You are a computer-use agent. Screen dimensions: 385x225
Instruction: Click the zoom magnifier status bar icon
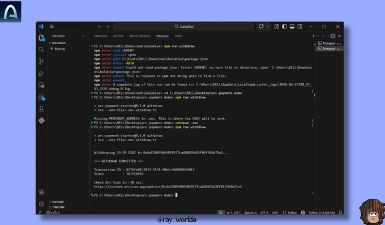coord(221,213)
